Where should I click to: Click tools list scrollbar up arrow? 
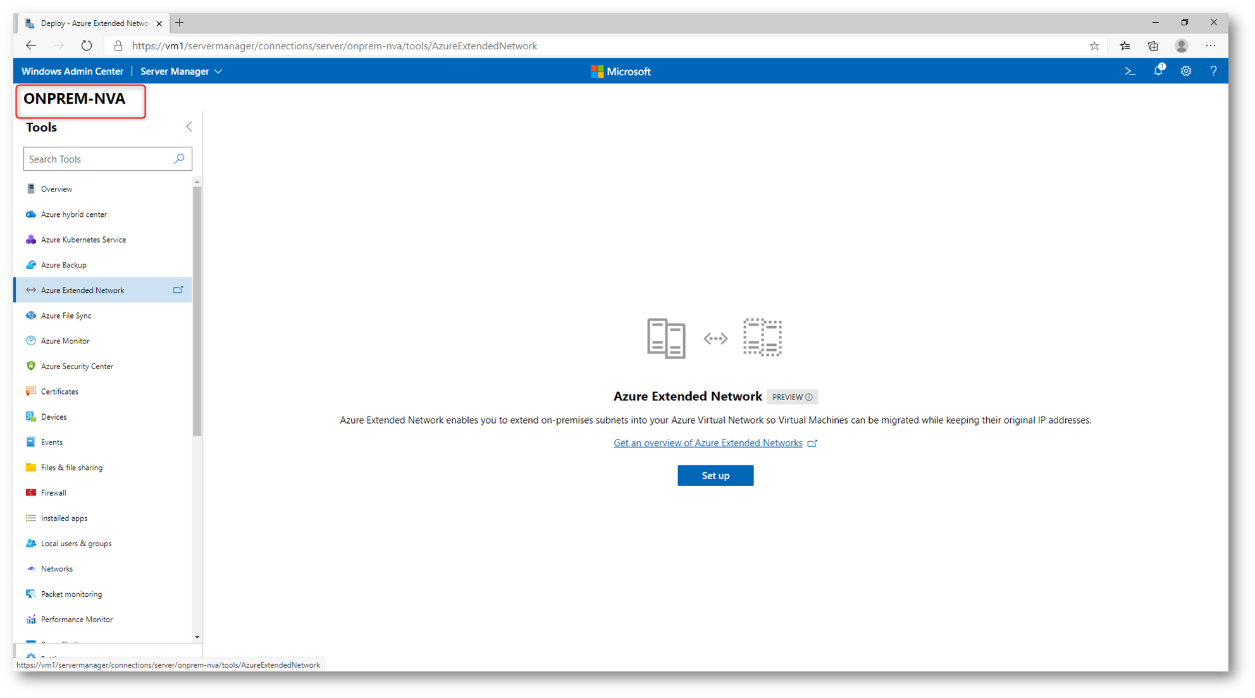click(197, 181)
